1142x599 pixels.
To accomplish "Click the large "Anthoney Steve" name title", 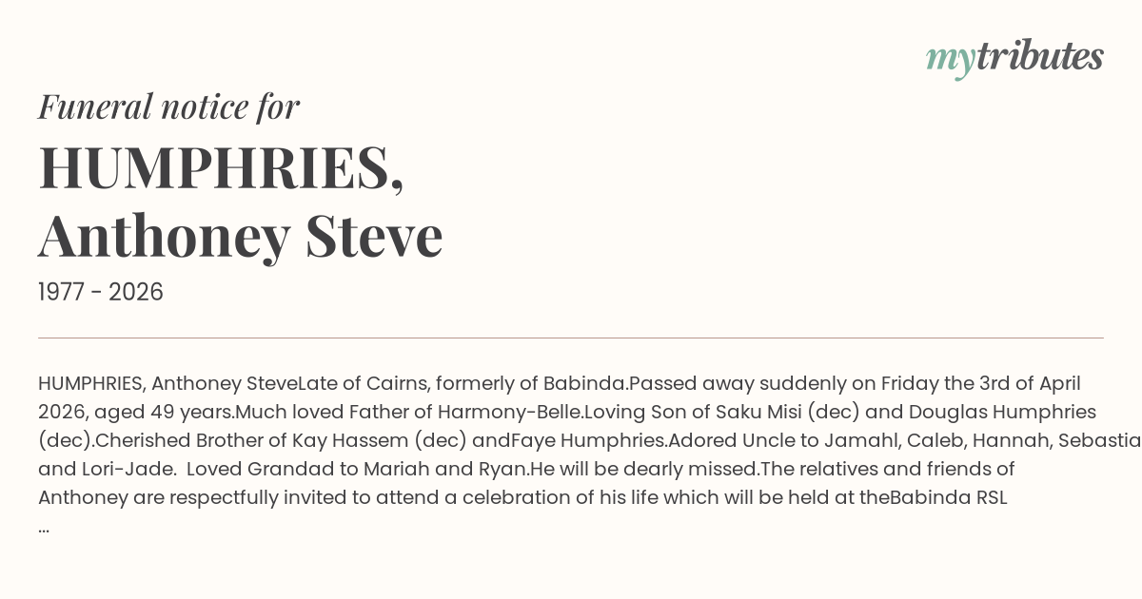I will click(x=240, y=236).
